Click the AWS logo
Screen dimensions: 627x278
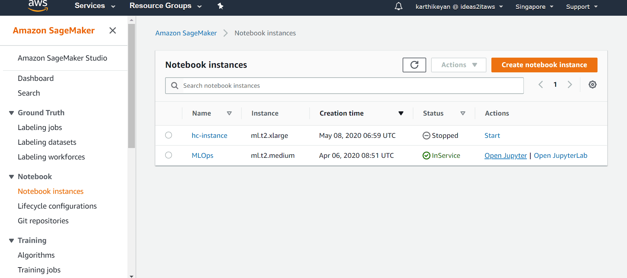(38, 6)
